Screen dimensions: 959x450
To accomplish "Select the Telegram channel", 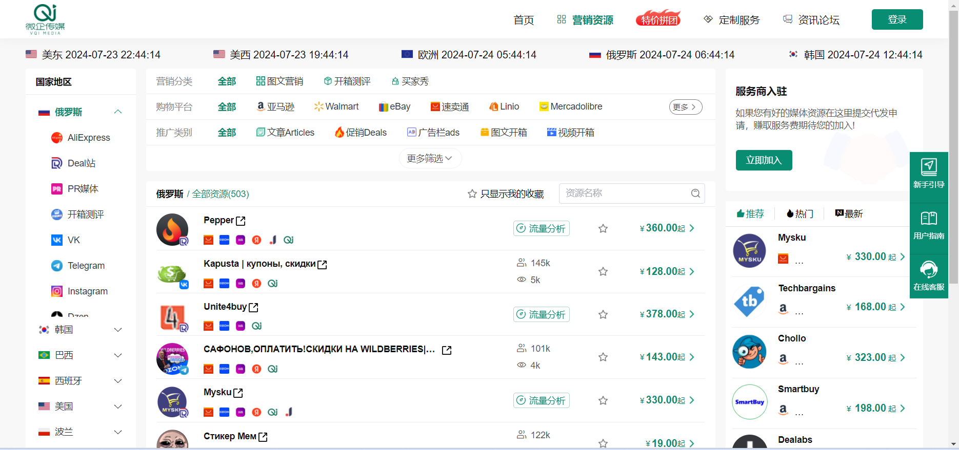I will click(x=78, y=266).
